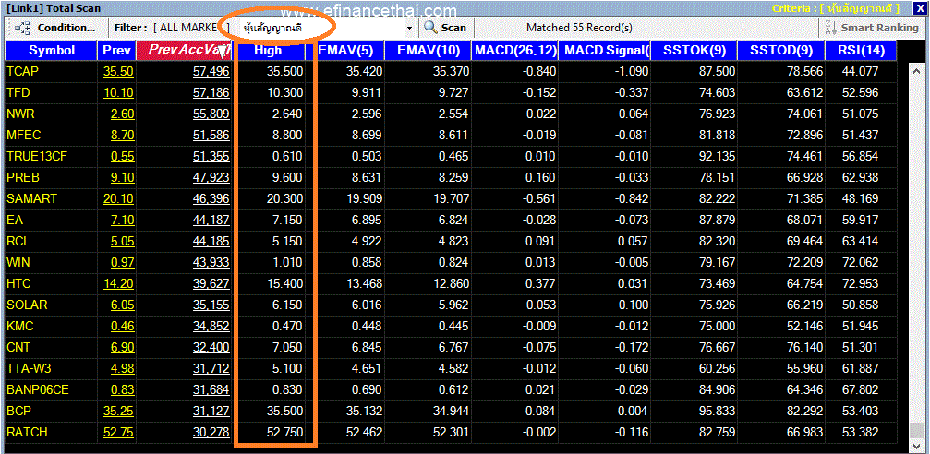The image size is (930, 454).
Task: Click MACD Signal value -1.090
Action: pyautogui.click(x=631, y=72)
